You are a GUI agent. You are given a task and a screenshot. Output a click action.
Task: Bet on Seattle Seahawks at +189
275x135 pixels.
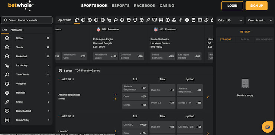[x=163, y=56]
